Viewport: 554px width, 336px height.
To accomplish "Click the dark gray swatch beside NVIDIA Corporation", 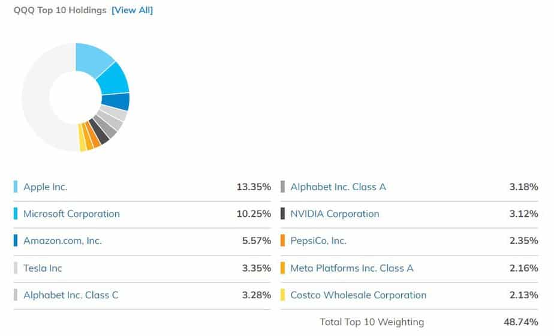I will pyautogui.click(x=282, y=214).
